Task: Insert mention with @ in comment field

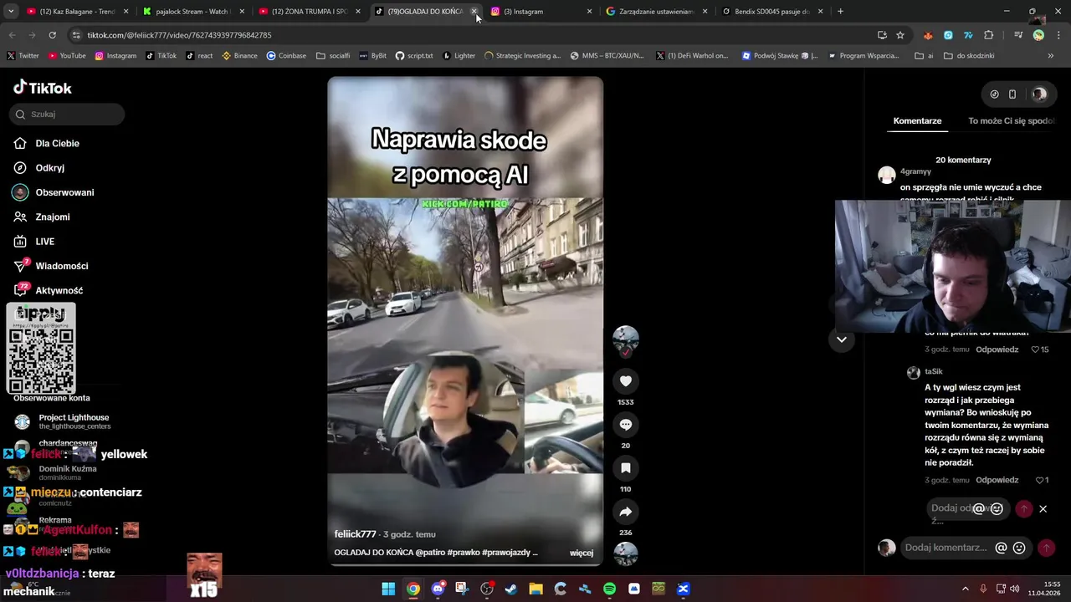Action: click(x=1001, y=548)
